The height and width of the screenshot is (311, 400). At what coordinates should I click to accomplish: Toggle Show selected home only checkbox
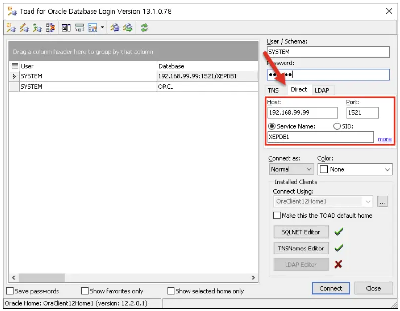click(171, 291)
